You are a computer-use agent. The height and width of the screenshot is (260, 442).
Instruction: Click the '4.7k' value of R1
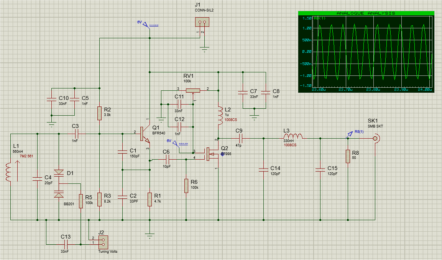point(158,201)
